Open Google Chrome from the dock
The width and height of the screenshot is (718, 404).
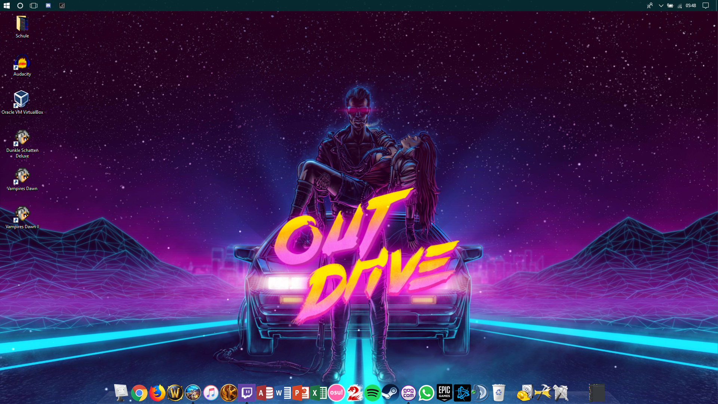point(139,393)
